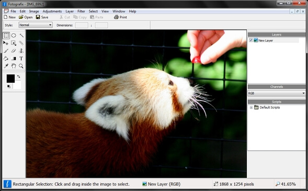Click the black foreground color swatch

coord(10,78)
